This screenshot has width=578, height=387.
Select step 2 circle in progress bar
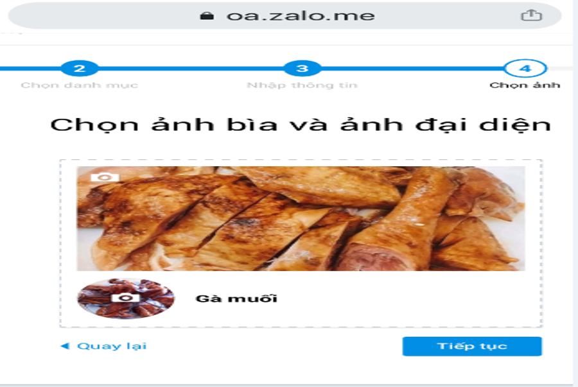(80, 68)
